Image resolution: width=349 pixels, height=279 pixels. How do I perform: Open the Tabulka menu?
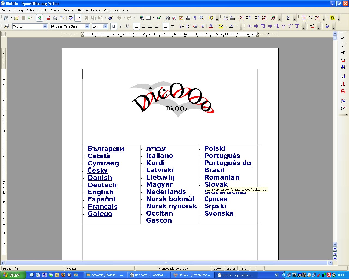click(x=68, y=10)
